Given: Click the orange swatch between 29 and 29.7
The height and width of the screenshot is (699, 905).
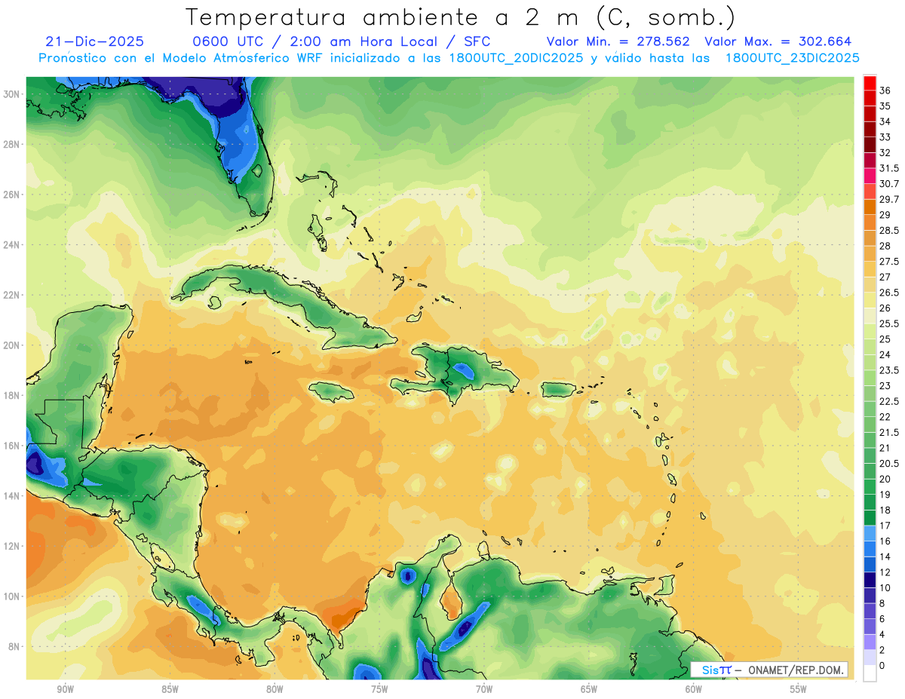Looking at the screenshot, I should [x=870, y=207].
